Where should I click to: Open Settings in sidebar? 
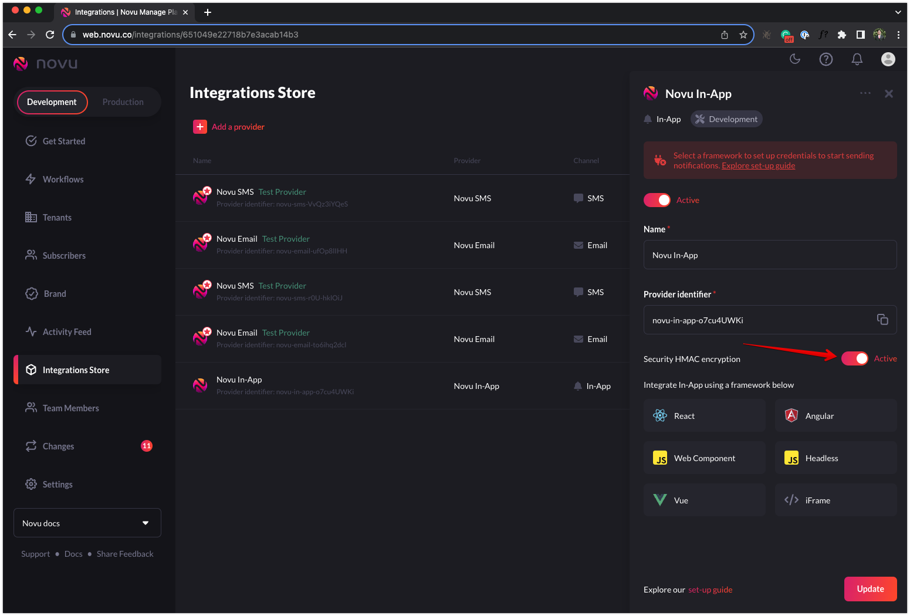87,484
